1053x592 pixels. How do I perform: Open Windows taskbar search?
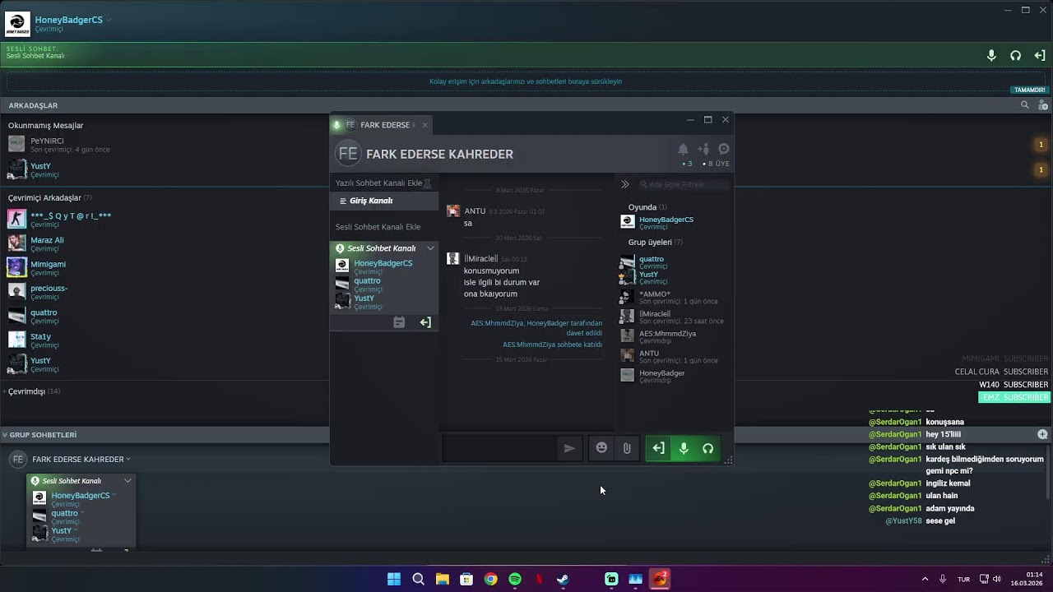[418, 579]
